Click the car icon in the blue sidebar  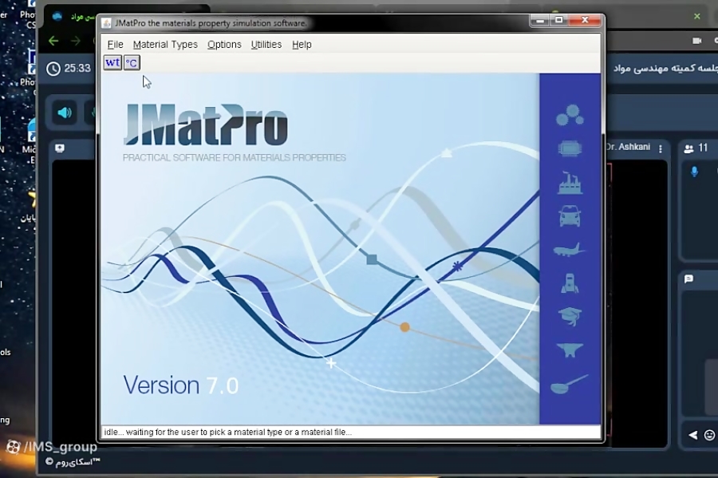(570, 216)
